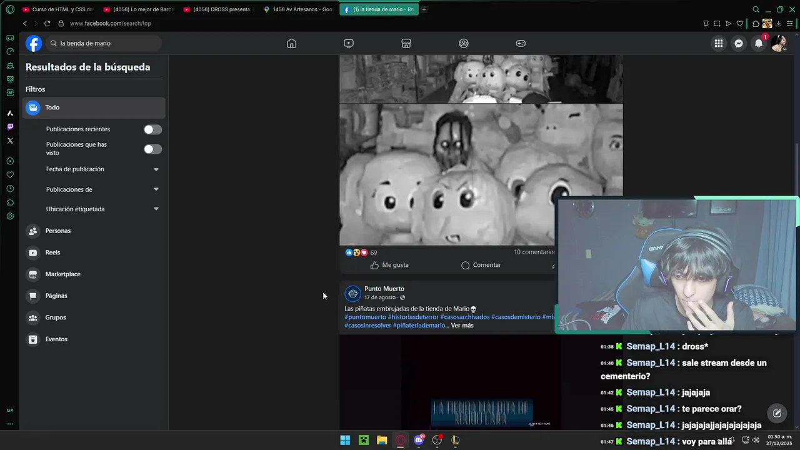
Task: Open Messenger chats icon
Action: click(739, 43)
